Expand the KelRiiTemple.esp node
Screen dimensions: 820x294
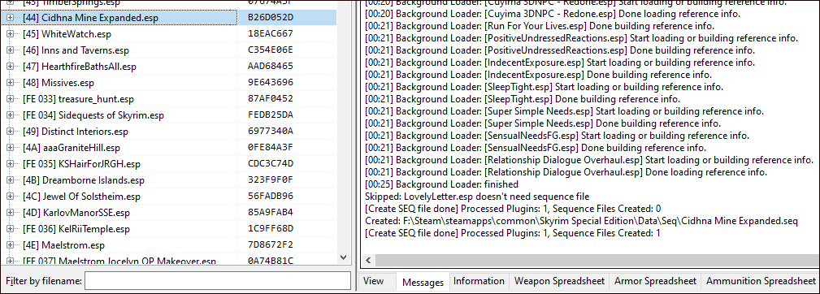(11, 229)
